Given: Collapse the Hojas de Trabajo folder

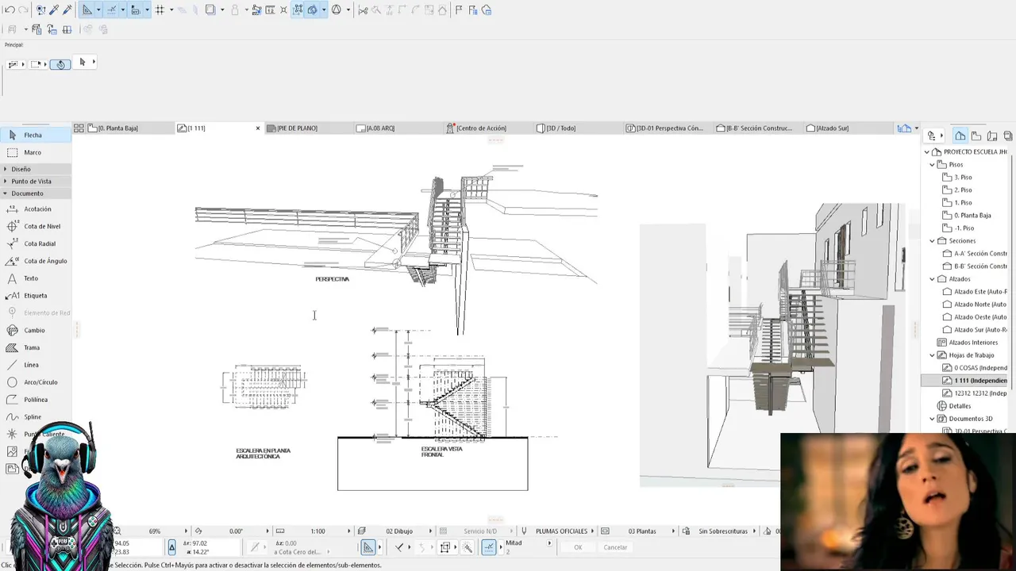Looking at the screenshot, I should coord(933,355).
